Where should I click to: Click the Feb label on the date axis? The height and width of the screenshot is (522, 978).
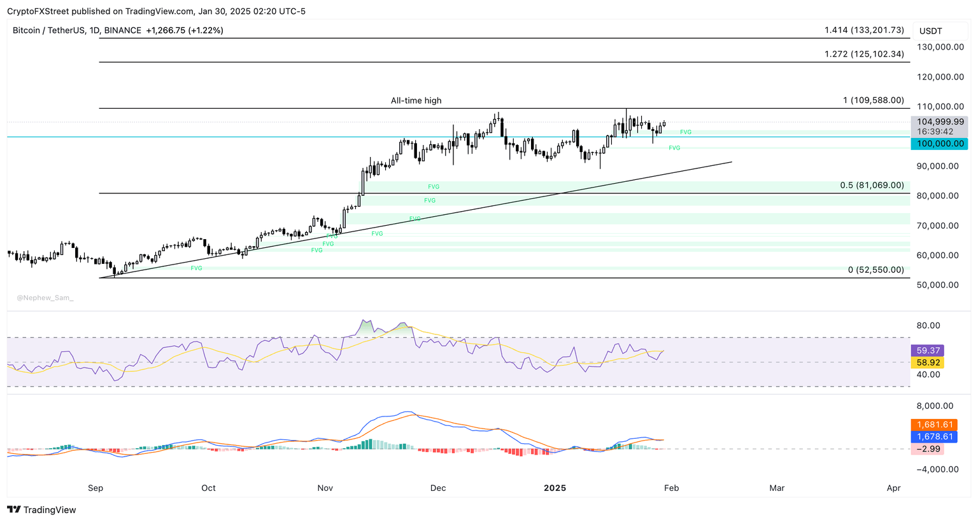tap(672, 488)
